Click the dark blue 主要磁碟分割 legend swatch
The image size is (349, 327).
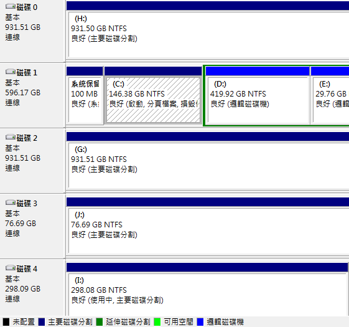click(42, 322)
